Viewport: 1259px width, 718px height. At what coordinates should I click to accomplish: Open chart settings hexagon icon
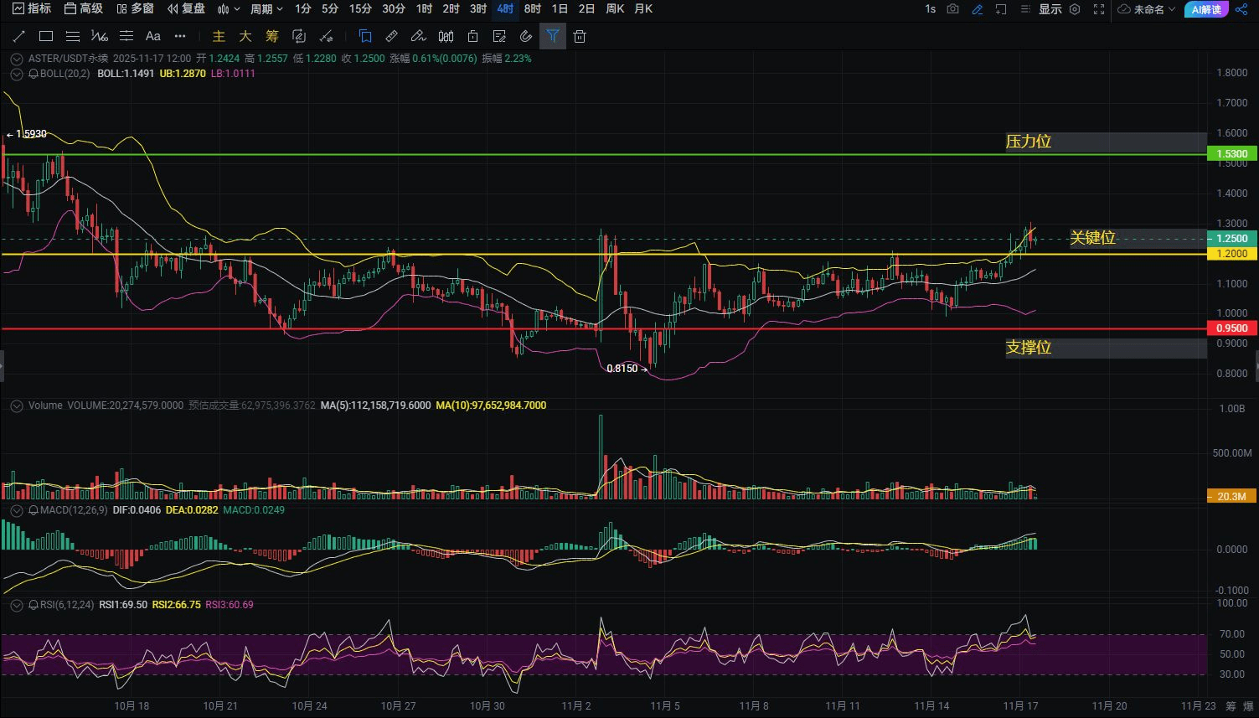click(x=1075, y=9)
